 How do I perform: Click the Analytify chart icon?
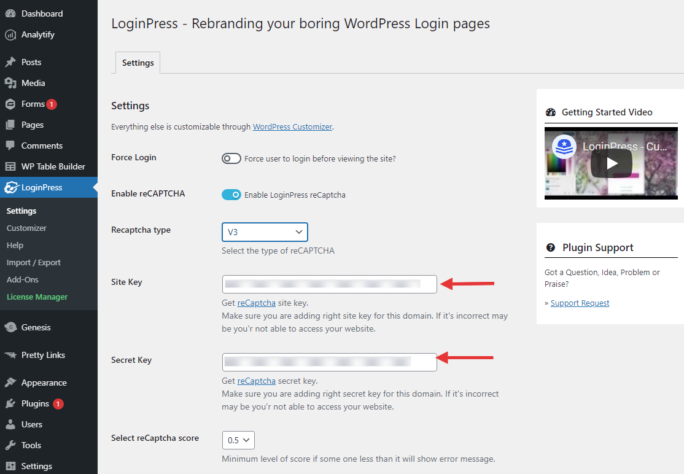(10, 34)
